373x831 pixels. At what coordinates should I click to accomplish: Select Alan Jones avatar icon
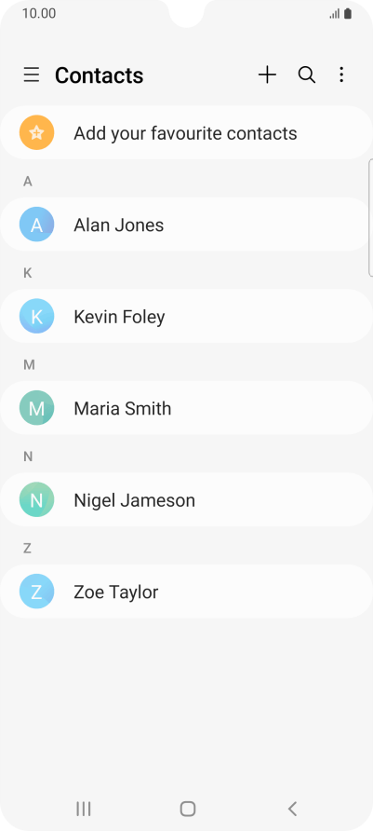[36, 225]
